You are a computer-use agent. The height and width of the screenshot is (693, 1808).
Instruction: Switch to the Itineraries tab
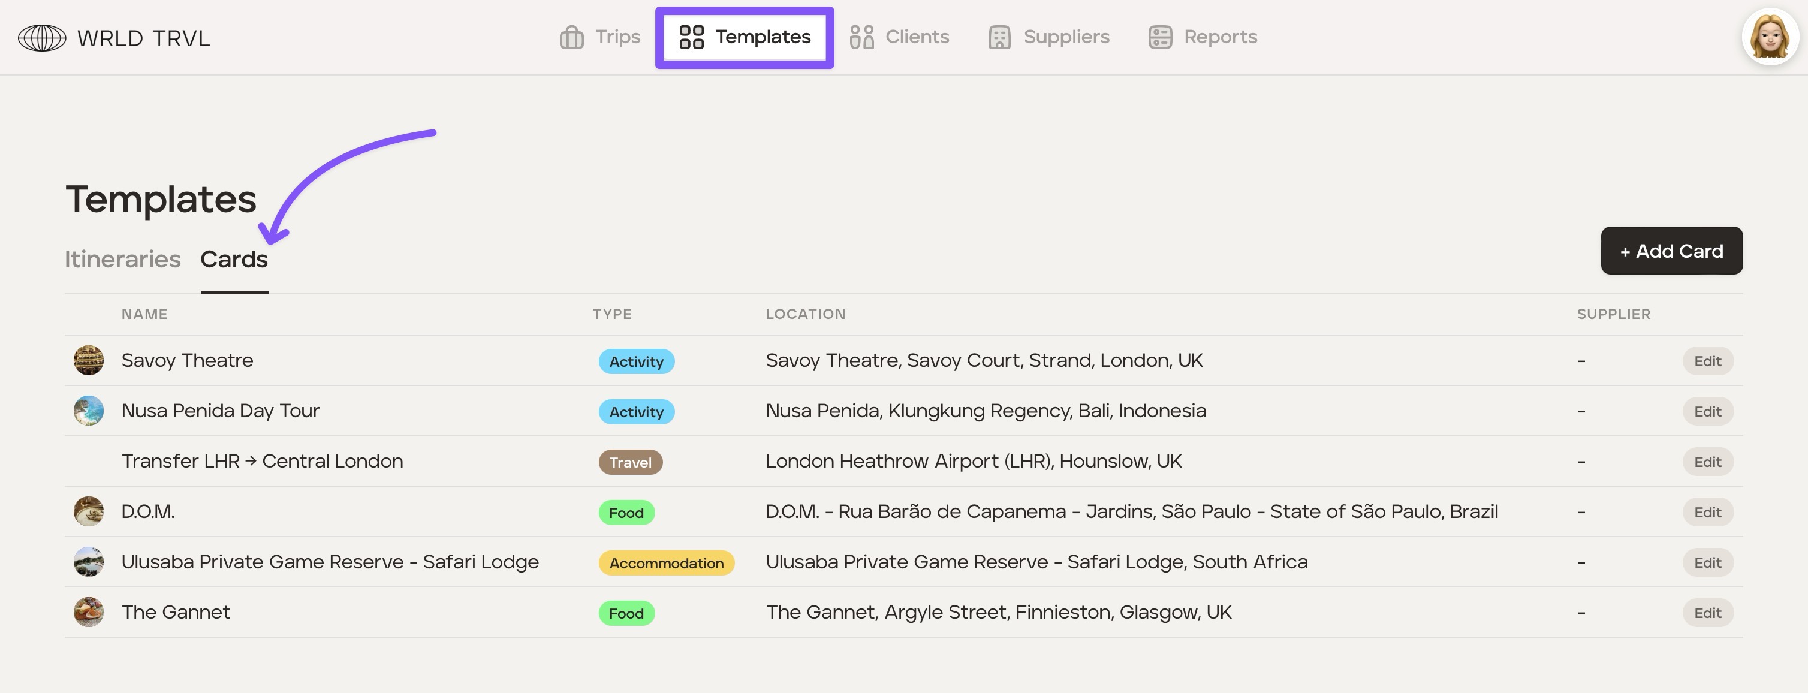pyautogui.click(x=123, y=259)
